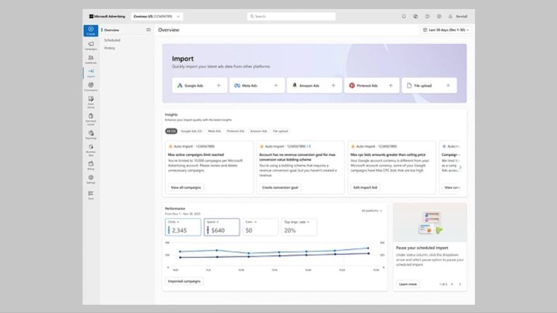Select the Import sidebar icon
Image resolution: width=557 pixels, height=313 pixels.
91,72
